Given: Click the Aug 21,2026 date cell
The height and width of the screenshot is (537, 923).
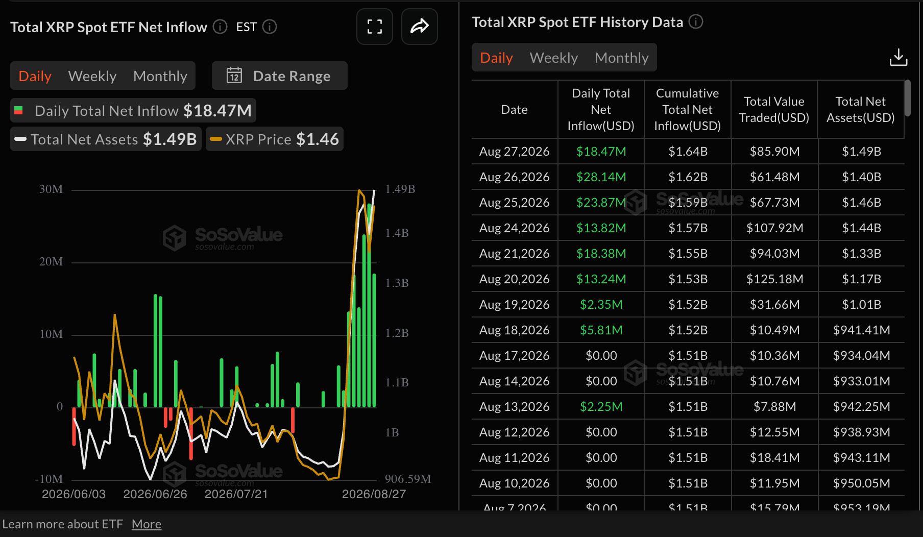Looking at the screenshot, I should 515,253.
